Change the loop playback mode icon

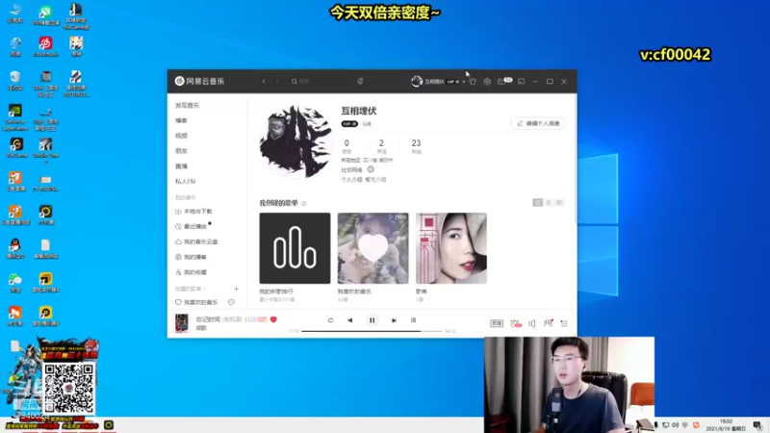pyautogui.click(x=330, y=320)
